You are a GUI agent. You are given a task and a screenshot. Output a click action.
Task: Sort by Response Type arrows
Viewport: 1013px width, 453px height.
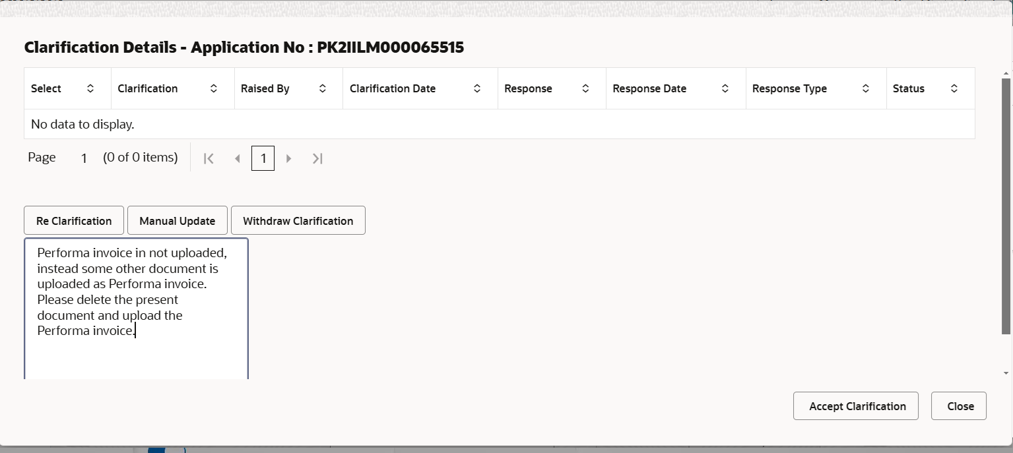point(866,88)
